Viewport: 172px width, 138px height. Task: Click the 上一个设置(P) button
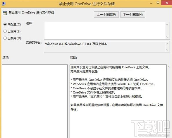[106, 15]
